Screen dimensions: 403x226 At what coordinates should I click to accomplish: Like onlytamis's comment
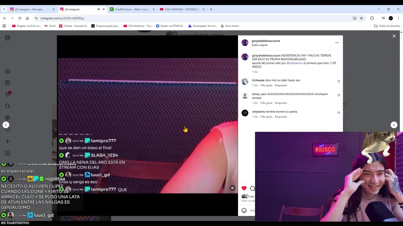pyautogui.click(x=339, y=113)
